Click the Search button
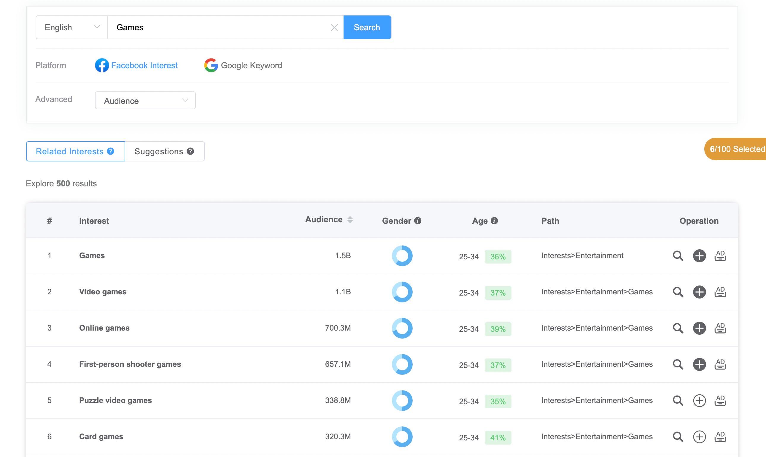The height and width of the screenshot is (457, 766). point(367,27)
